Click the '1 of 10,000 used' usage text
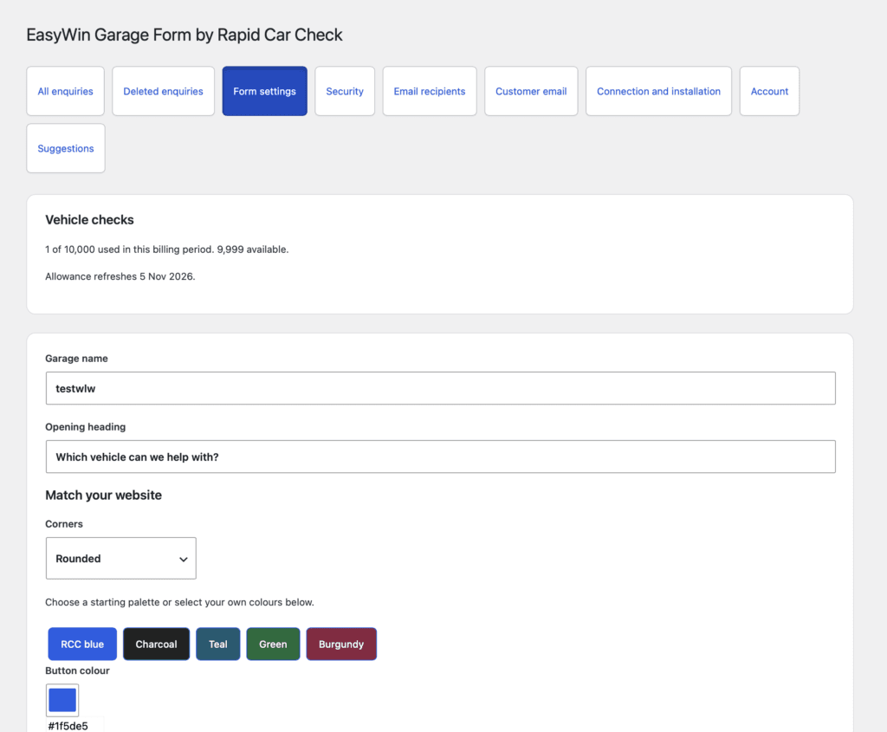 tap(167, 249)
